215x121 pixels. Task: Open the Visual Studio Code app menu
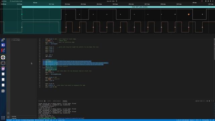click(x=16, y=1)
